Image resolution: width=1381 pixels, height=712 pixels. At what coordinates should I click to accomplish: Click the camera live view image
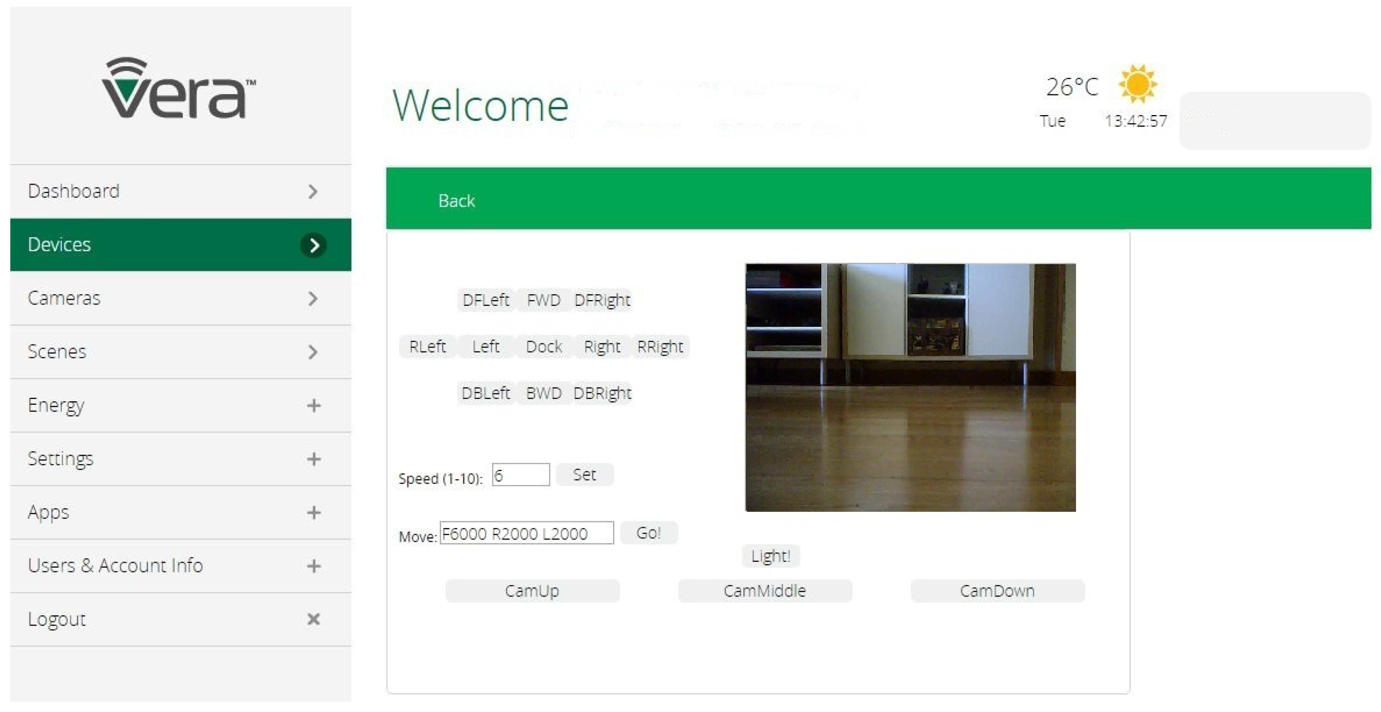[910, 387]
